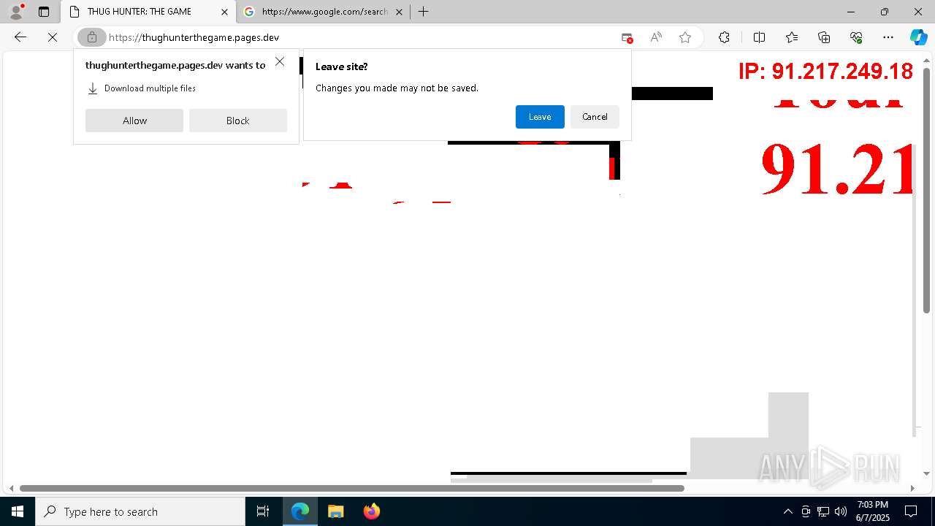Launch Copilot from the toolbar
Viewport: 935px width, 526px height.
[918, 37]
